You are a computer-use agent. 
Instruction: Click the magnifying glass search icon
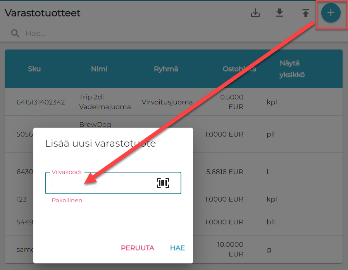15,34
